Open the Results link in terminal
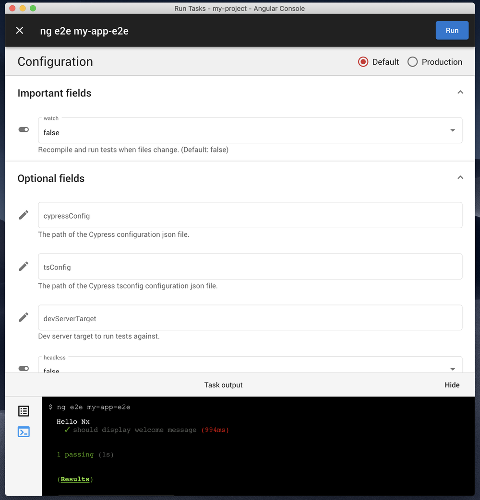The image size is (480, 500). tap(75, 479)
